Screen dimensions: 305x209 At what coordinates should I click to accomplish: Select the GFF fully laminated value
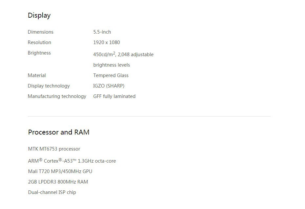[x=114, y=96]
